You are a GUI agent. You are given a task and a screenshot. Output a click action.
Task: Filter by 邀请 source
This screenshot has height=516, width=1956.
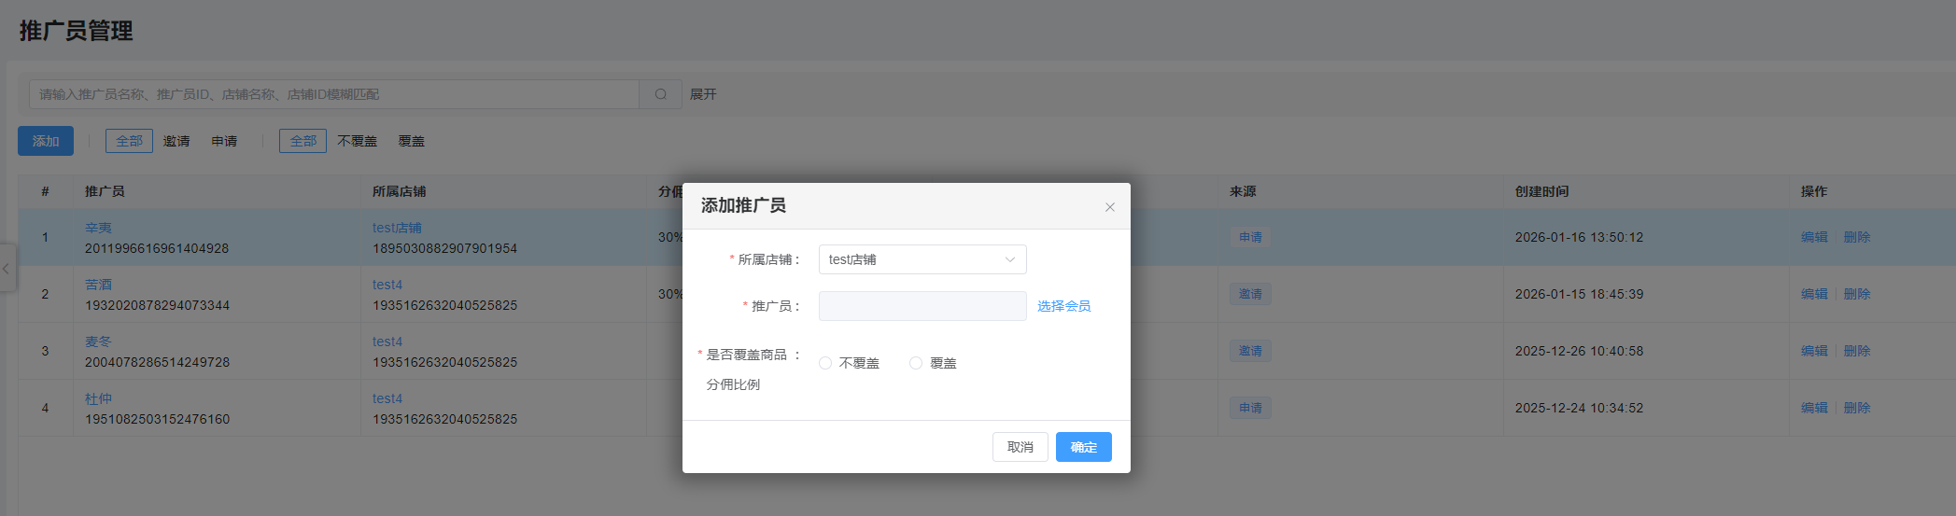pos(176,141)
